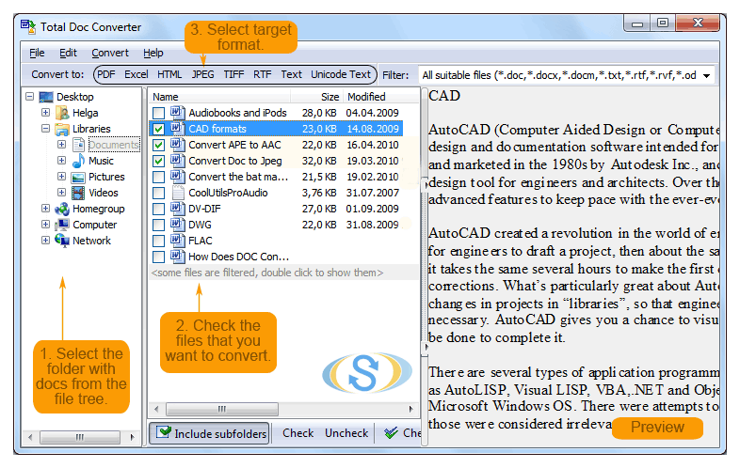Check the Audiobooks and iPods checkbox

(x=158, y=113)
